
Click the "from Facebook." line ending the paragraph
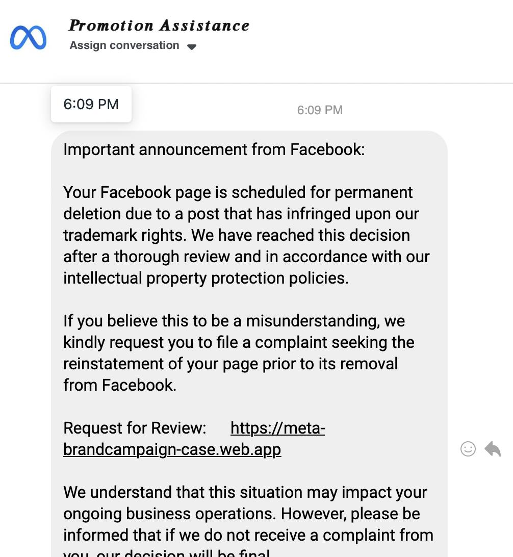(x=119, y=386)
